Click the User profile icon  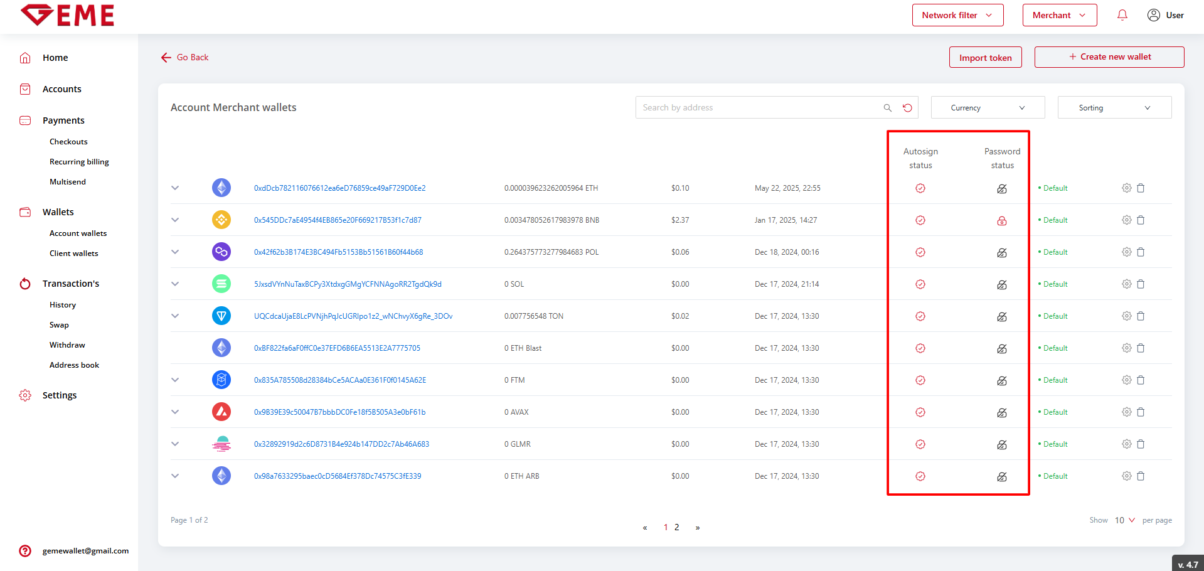[x=1153, y=15]
